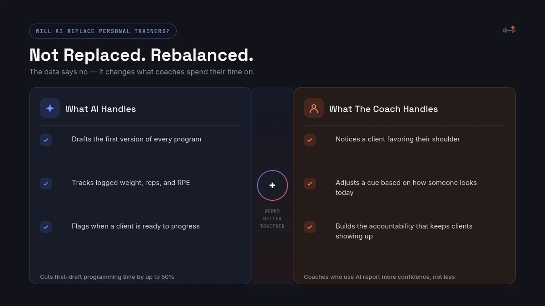
Task: Toggle checkbox for Drafts the first version
Action: [x=46, y=140]
